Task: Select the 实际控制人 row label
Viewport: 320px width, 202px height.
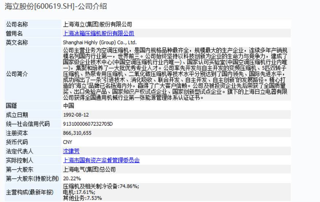Action: (x=20, y=161)
